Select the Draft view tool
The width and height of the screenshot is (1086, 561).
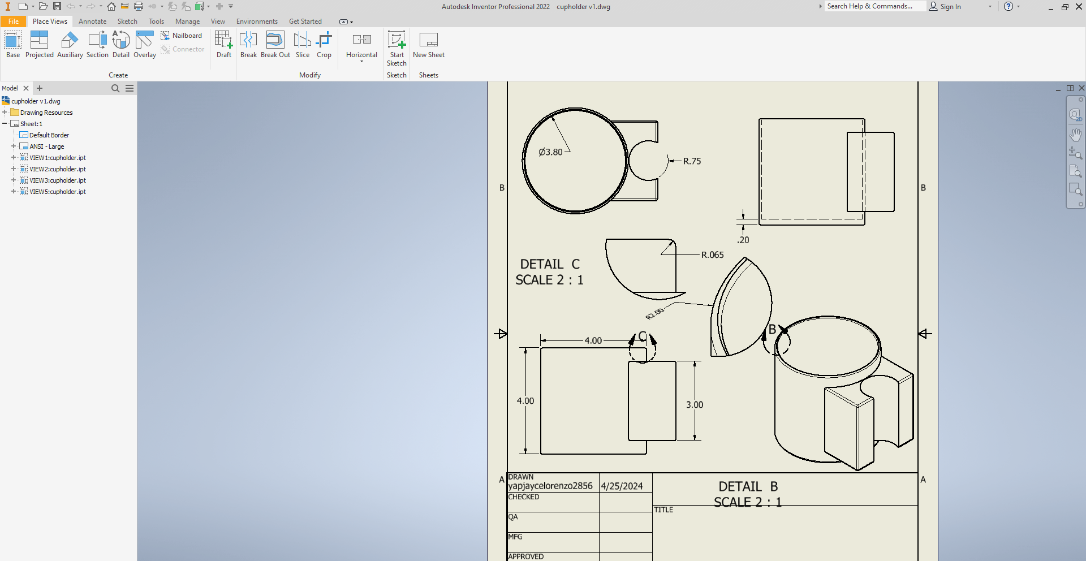pyautogui.click(x=224, y=45)
